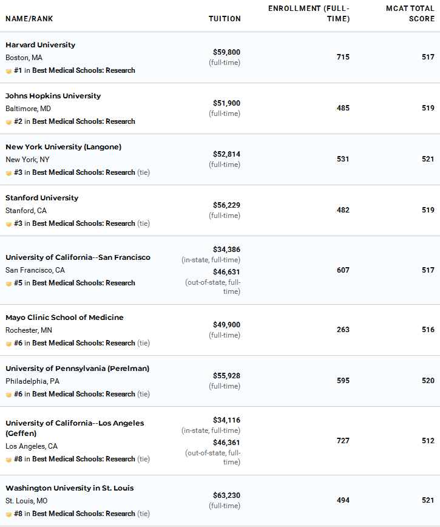Open University of Pennsylvania (Perelman) link
Viewport: 440px width, 527px height.
click(77, 369)
